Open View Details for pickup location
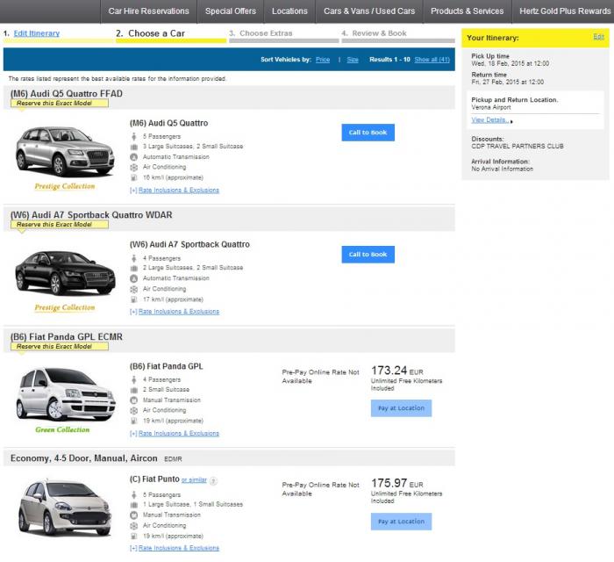This screenshot has width=614, height=562. point(490,120)
